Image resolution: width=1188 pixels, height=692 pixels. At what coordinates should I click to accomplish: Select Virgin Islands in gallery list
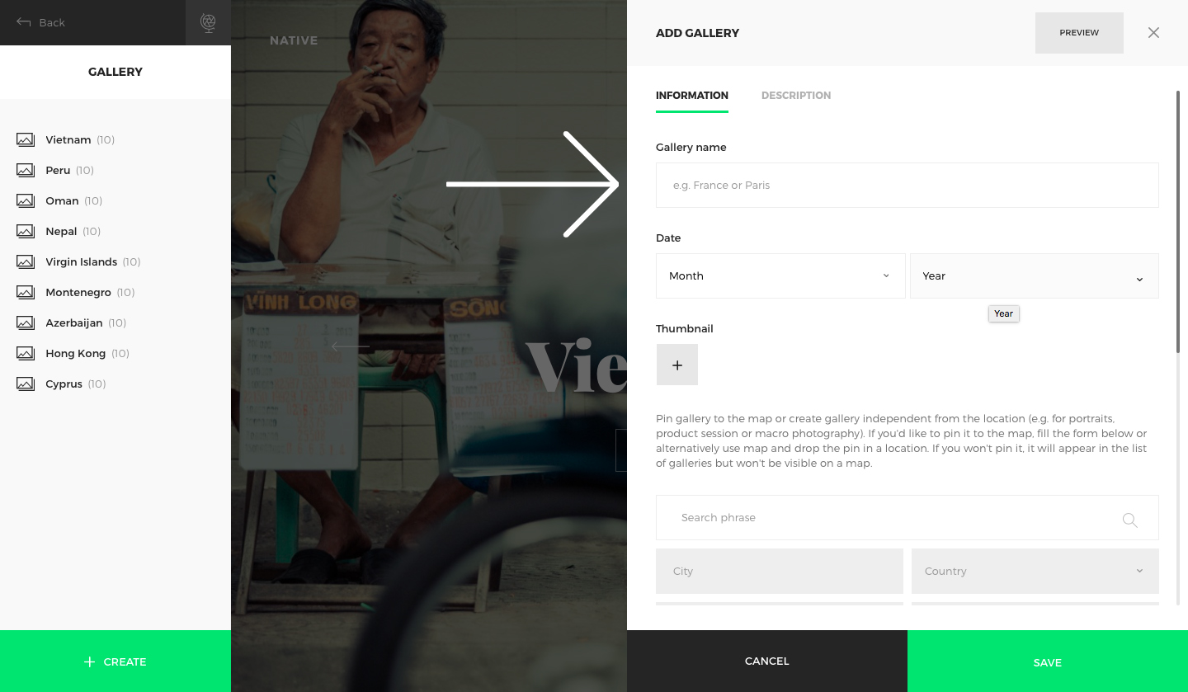82,262
